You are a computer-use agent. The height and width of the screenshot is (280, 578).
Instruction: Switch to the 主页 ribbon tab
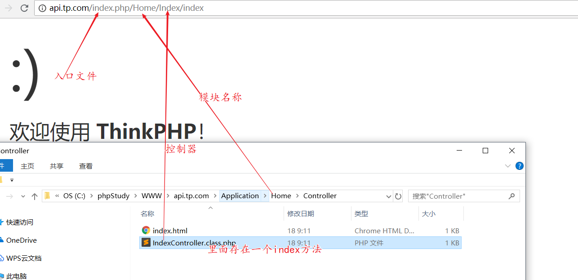27,166
